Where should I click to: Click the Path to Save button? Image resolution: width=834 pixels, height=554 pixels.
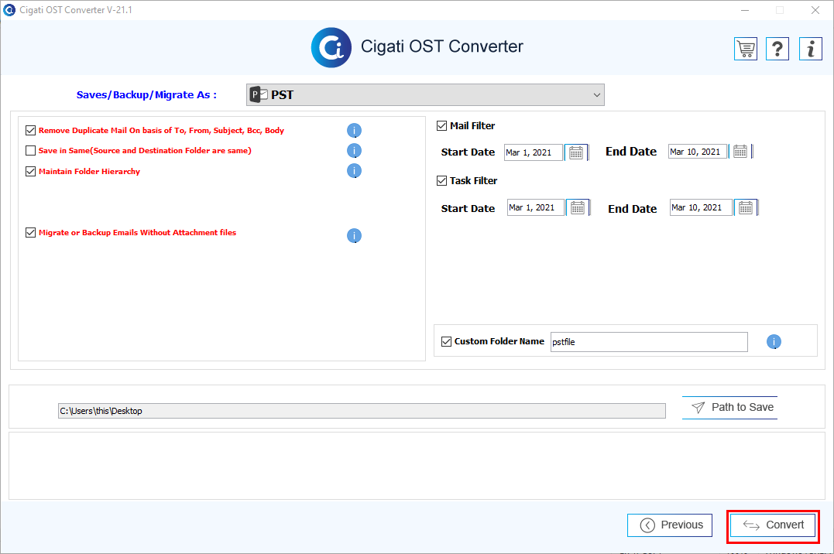coord(729,408)
